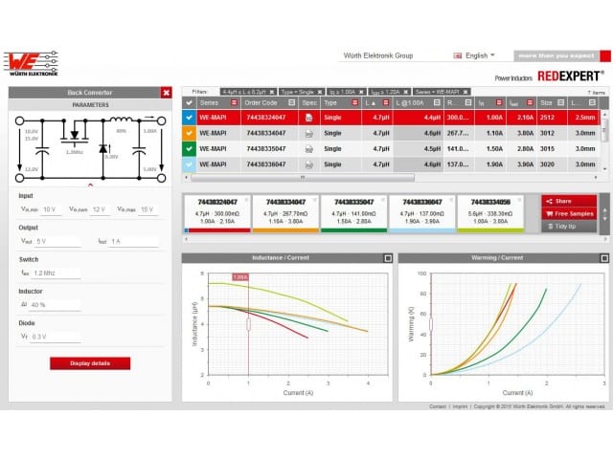Screen dimensions: 613x459
Task: Select the 74438324047 comparison card
Action: (x=217, y=213)
